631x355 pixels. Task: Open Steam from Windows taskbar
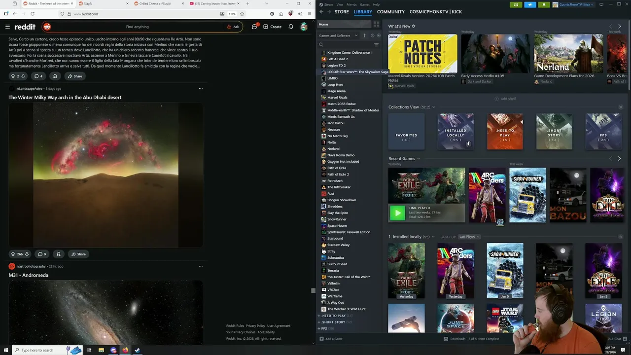pyautogui.click(x=138, y=350)
